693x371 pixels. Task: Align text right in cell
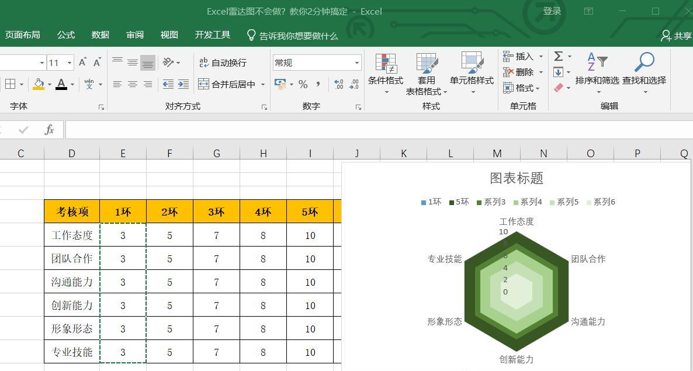(x=148, y=84)
